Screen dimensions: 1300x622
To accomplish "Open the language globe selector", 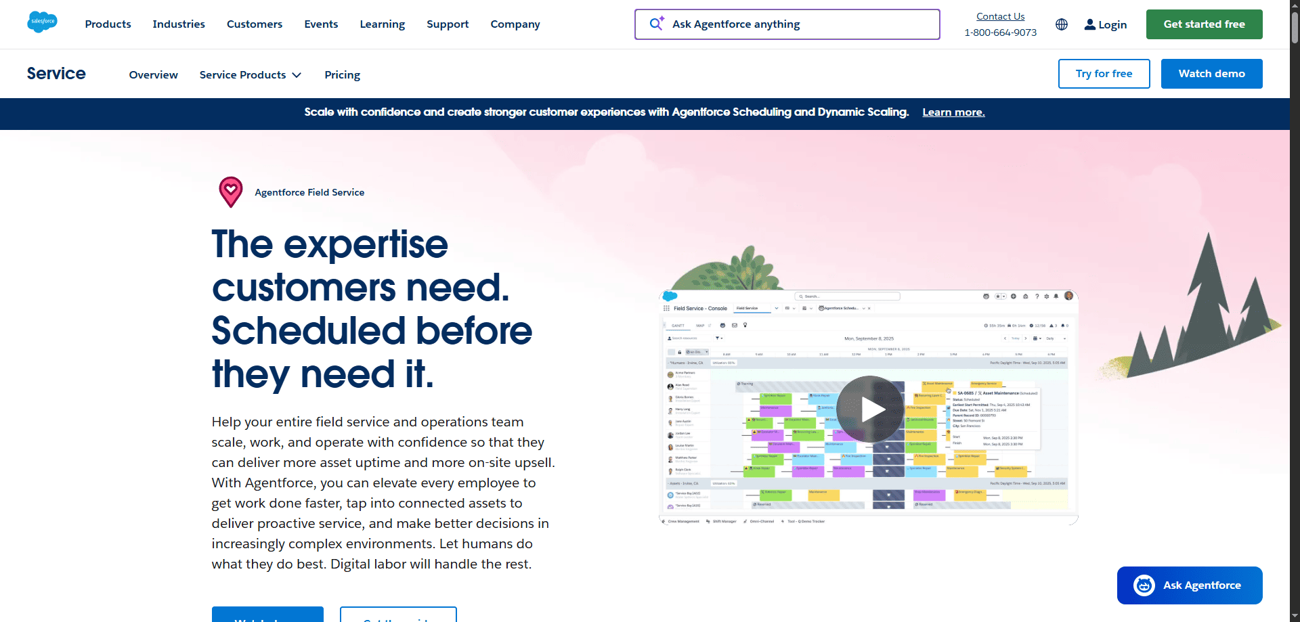I will tap(1062, 24).
